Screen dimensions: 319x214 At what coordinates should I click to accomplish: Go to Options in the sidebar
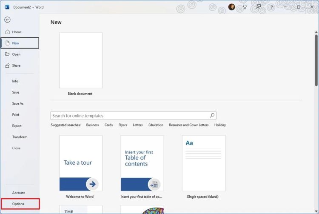pyautogui.click(x=18, y=204)
